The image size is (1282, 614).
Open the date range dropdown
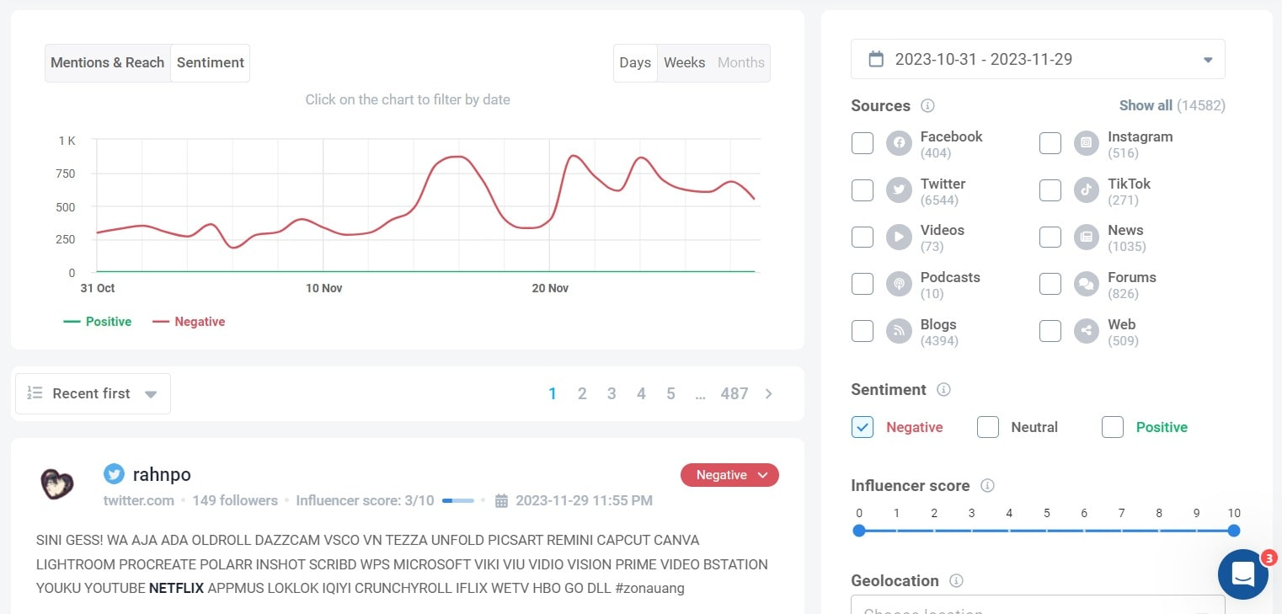pyautogui.click(x=1038, y=60)
